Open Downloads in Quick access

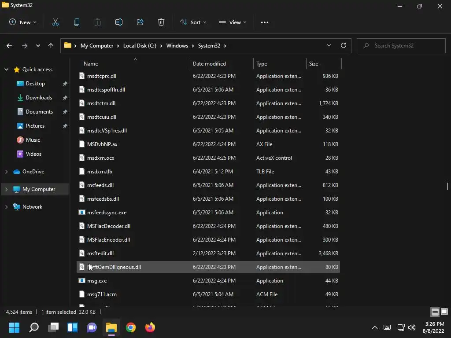click(x=39, y=98)
